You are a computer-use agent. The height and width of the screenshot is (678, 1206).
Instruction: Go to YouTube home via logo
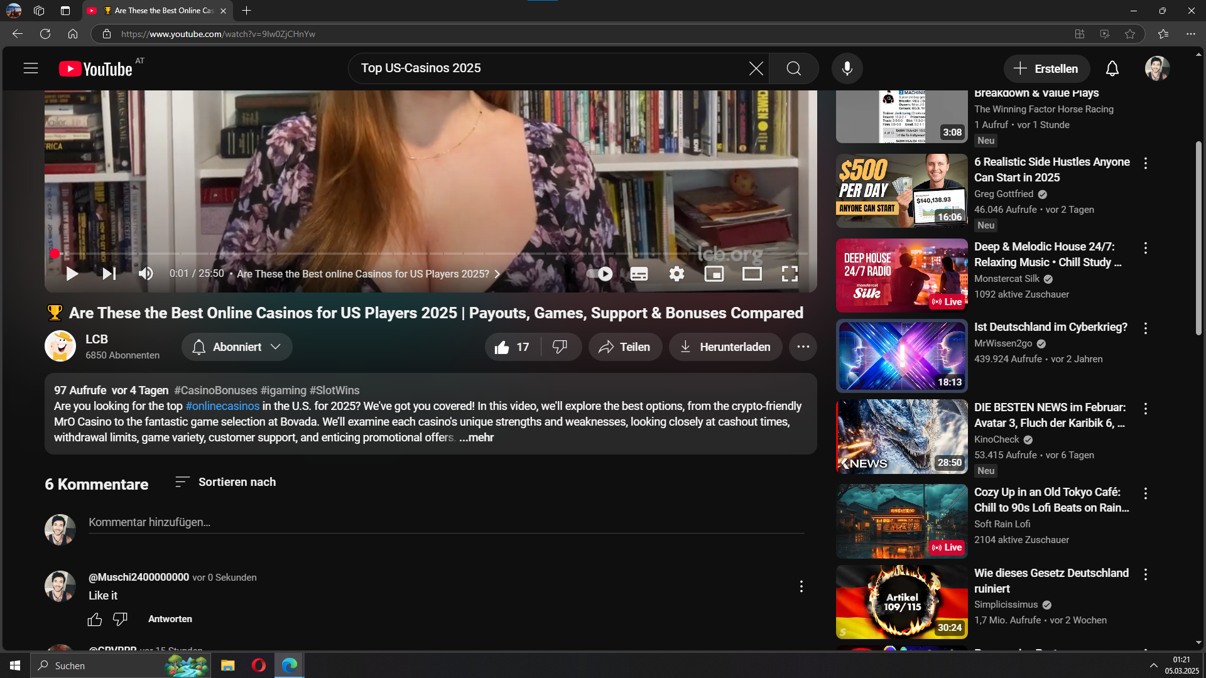(95, 69)
